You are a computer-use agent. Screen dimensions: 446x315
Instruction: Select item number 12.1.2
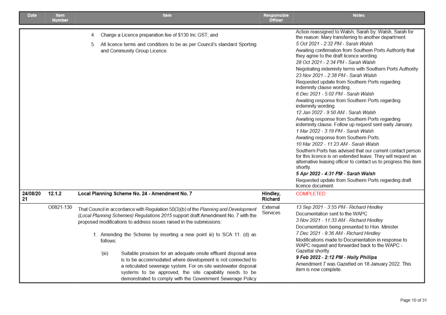[55, 194]
